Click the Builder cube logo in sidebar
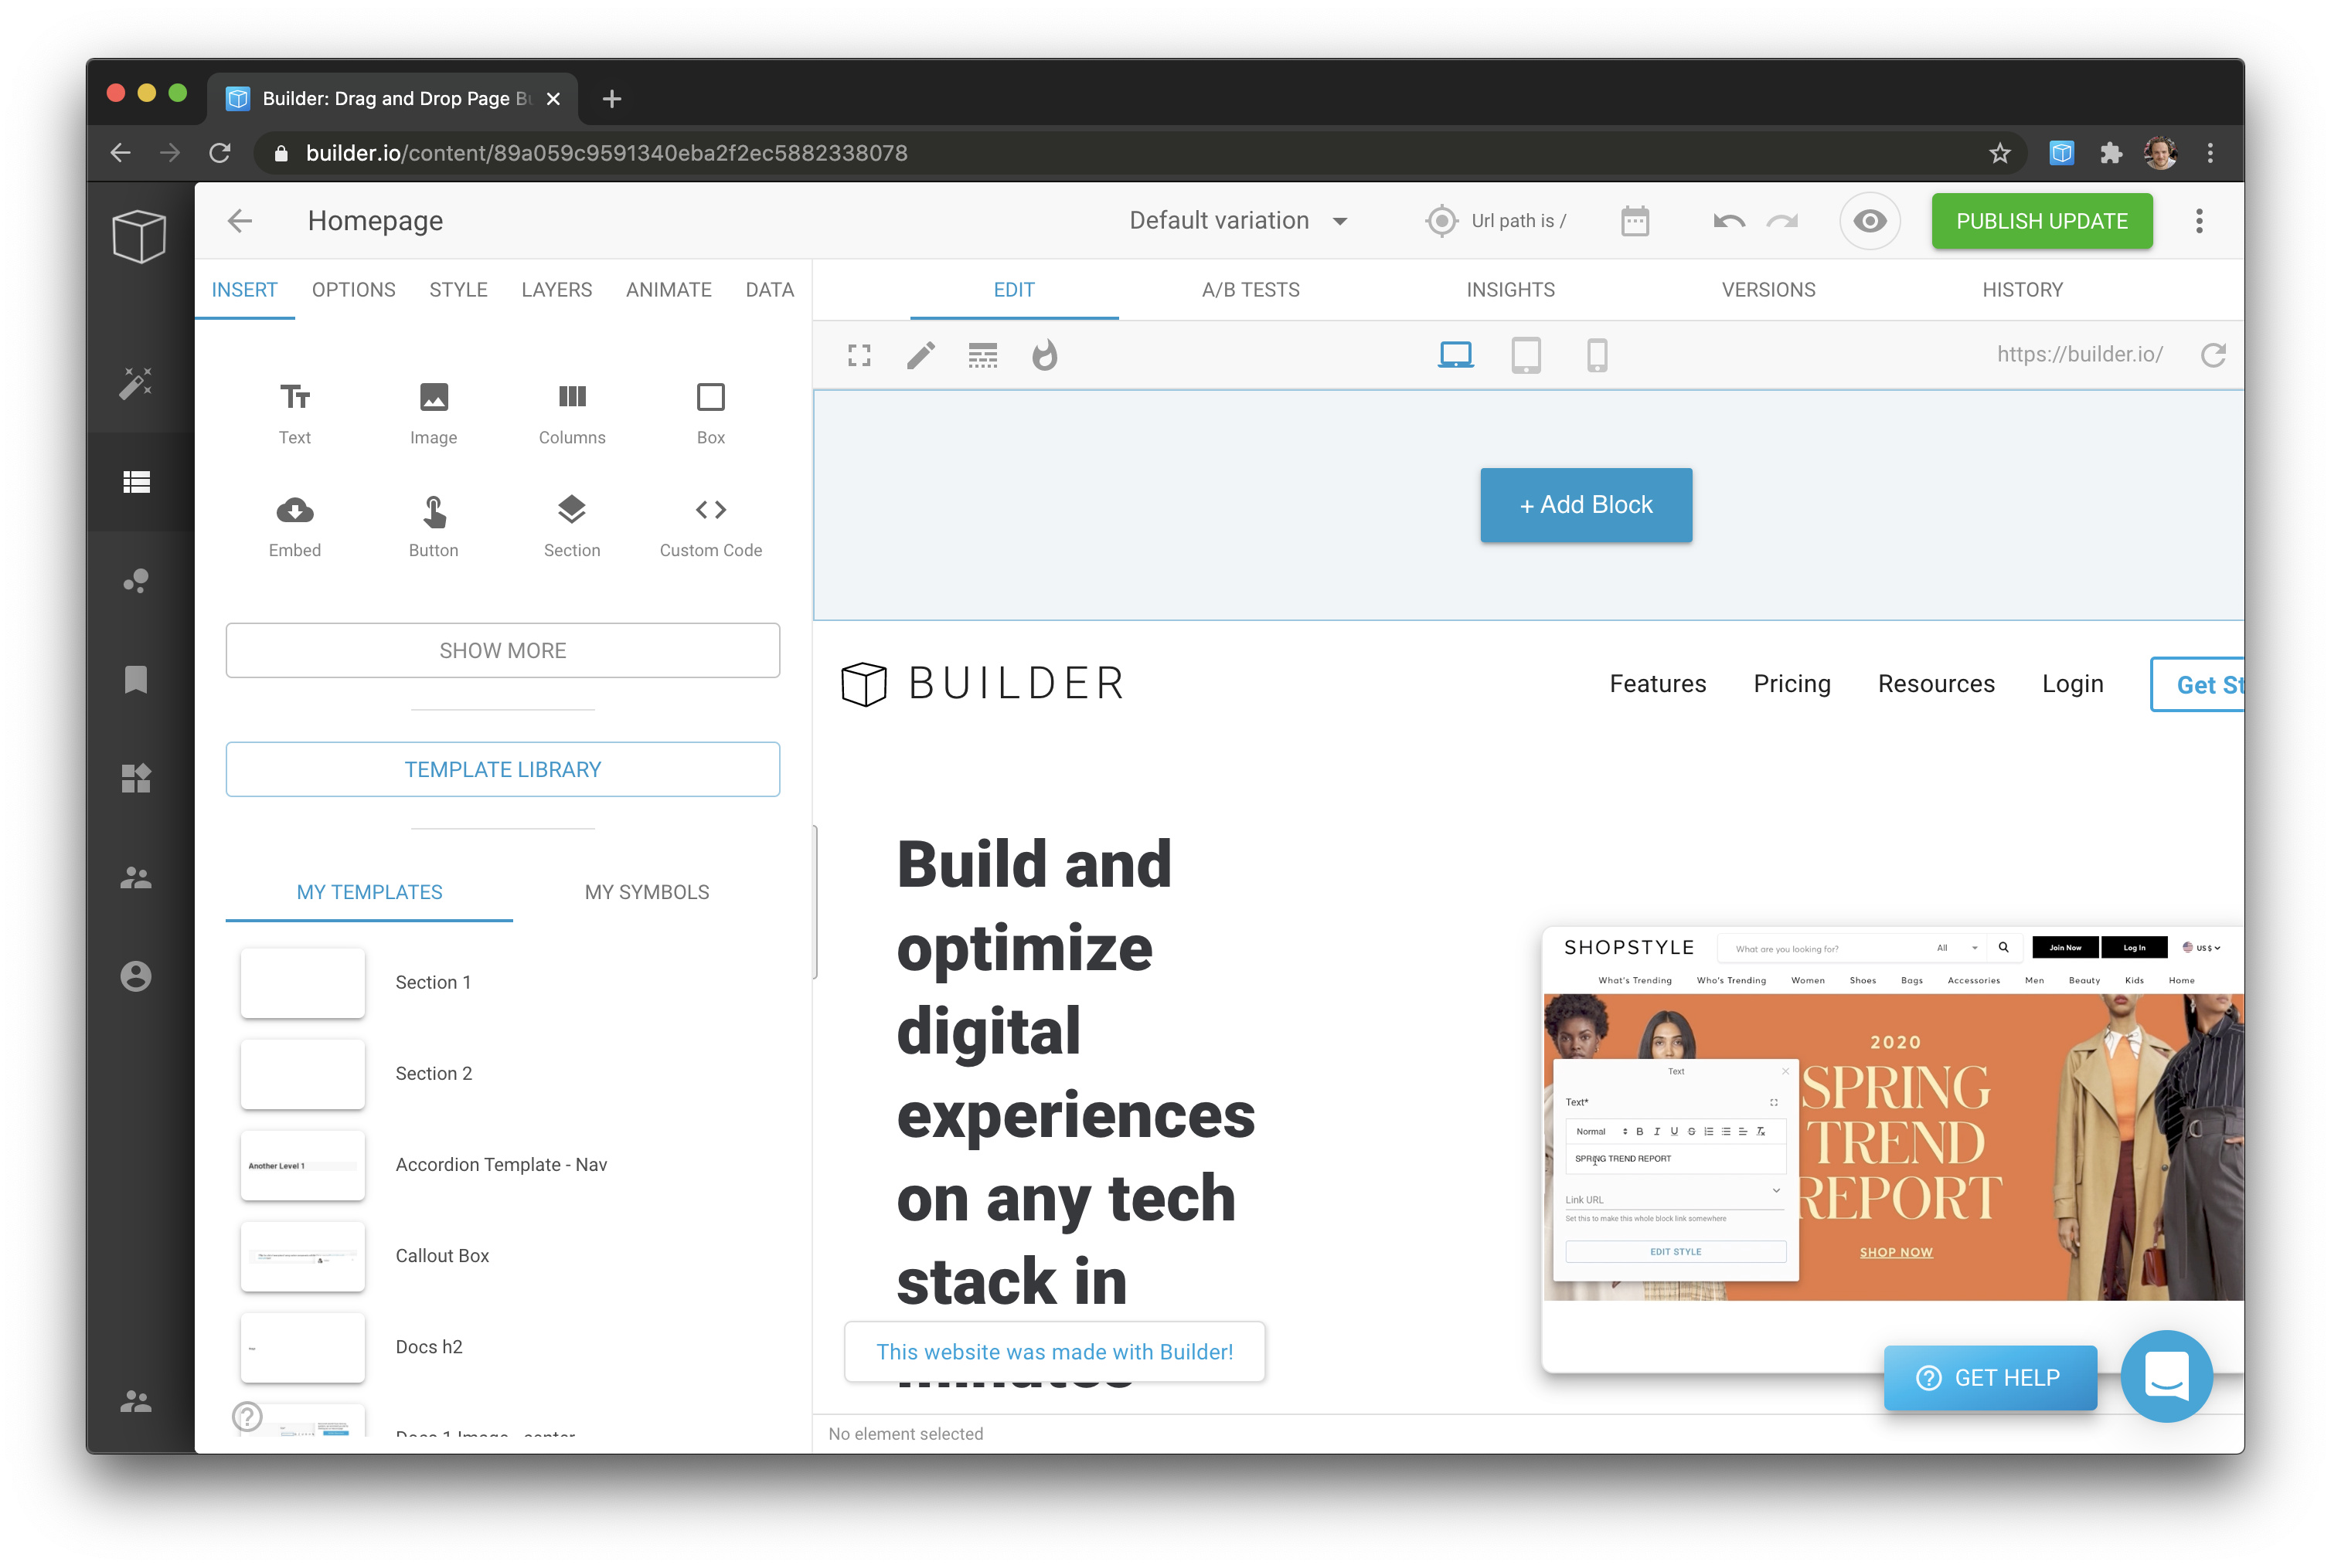 tap(139, 236)
